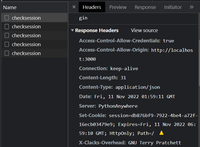
Task: Click the PythonAnywhere Server value
Action: pyautogui.click(x=118, y=106)
